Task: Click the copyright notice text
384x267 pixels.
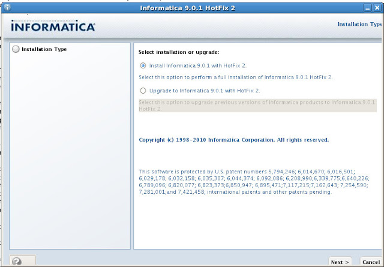Action: (233, 140)
